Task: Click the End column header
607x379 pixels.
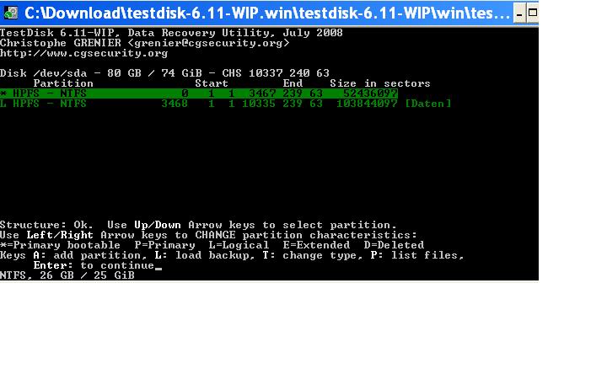Action: 293,83
